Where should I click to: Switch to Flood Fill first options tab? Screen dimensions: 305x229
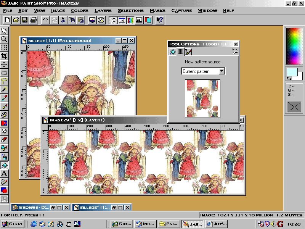172,52
